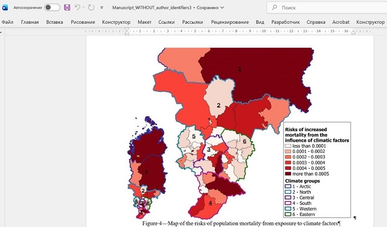
Task: Click the darkest 'more than 0.0005' legend swatch
Action: [x=288, y=173]
